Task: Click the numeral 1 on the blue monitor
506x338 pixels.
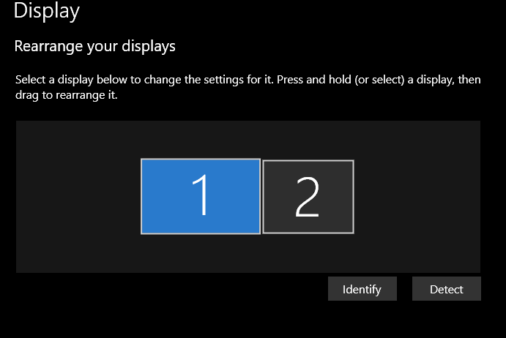Action: (x=200, y=196)
